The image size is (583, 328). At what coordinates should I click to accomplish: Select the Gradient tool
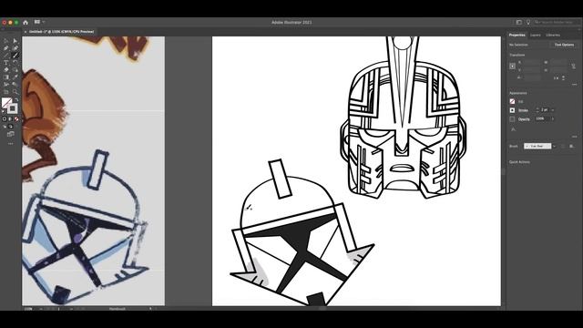(x=5, y=77)
